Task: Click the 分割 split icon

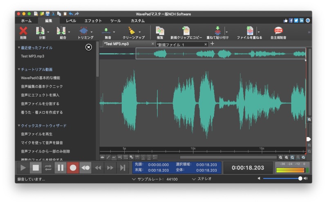Action: tap(40, 31)
